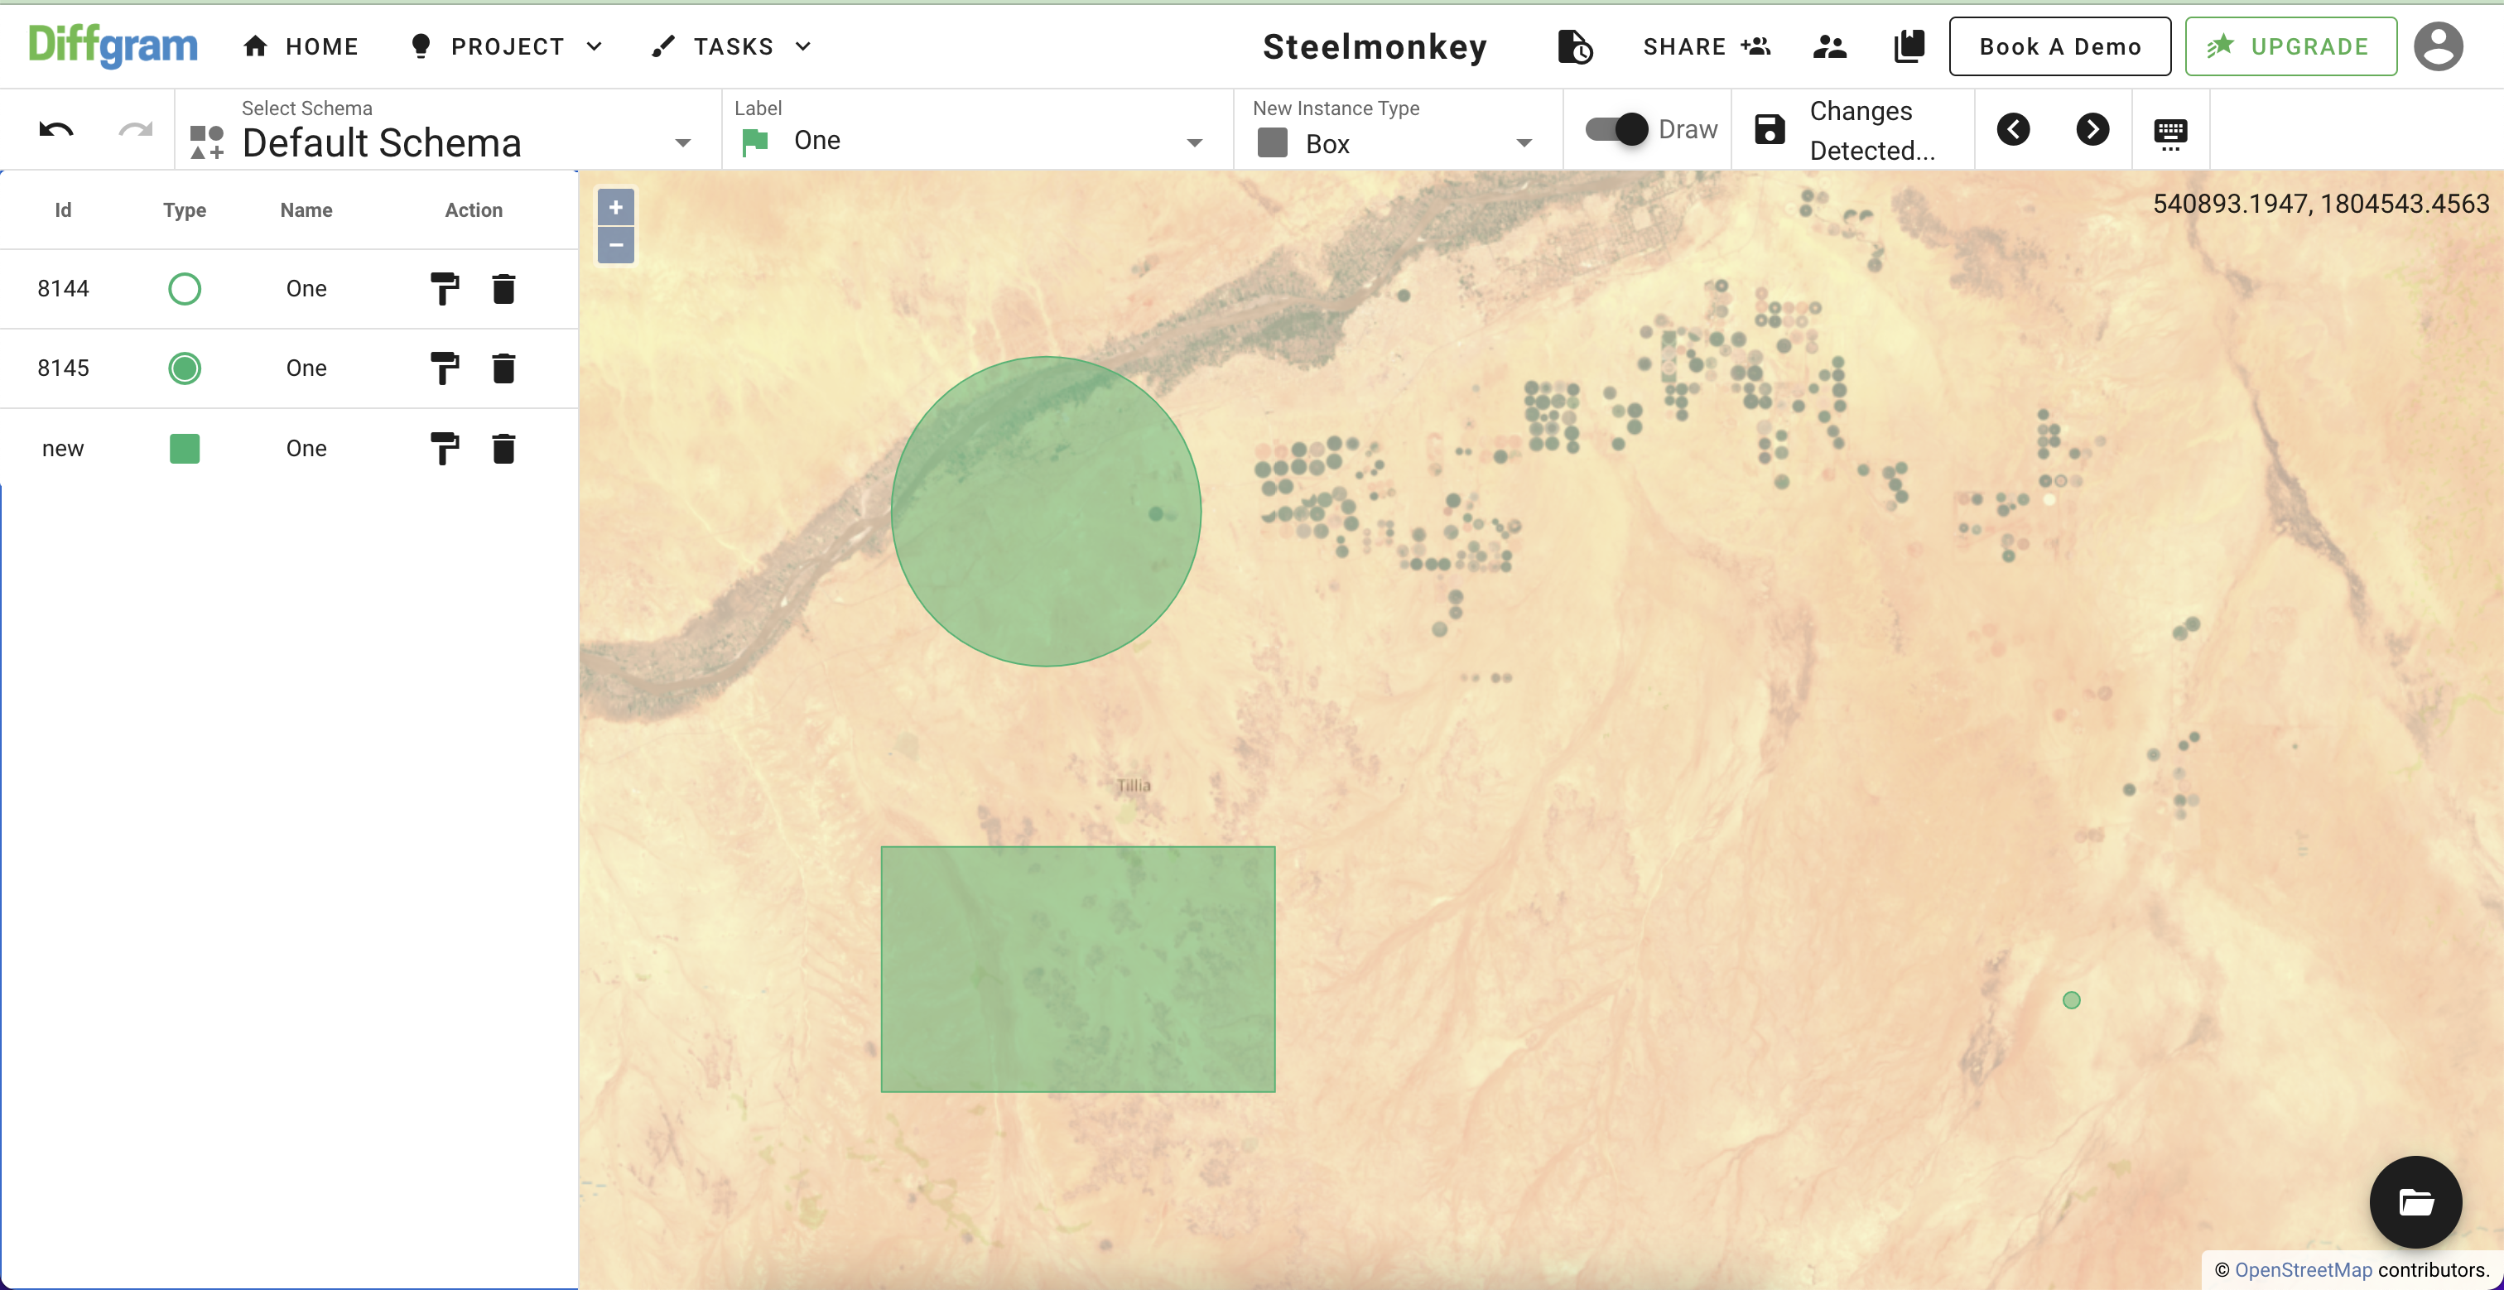Toggle the Draw mode switch
The height and width of the screenshot is (1290, 2504).
(x=1616, y=129)
